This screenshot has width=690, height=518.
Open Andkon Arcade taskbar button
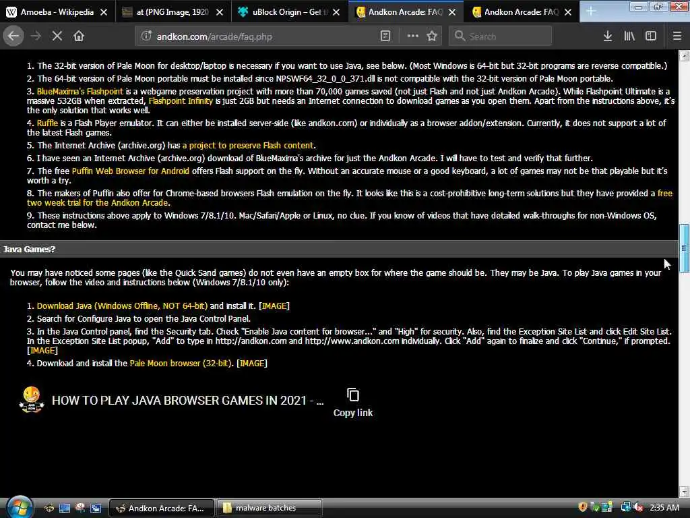pos(162,509)
